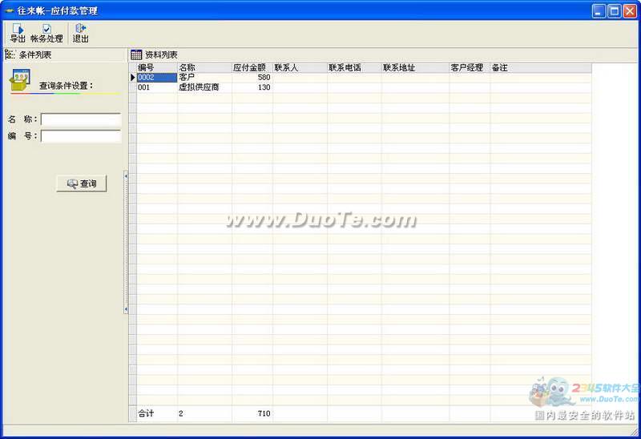Screen dimensions: 641x439
Task: Click the application icon in the title bar
Action: 9,10
